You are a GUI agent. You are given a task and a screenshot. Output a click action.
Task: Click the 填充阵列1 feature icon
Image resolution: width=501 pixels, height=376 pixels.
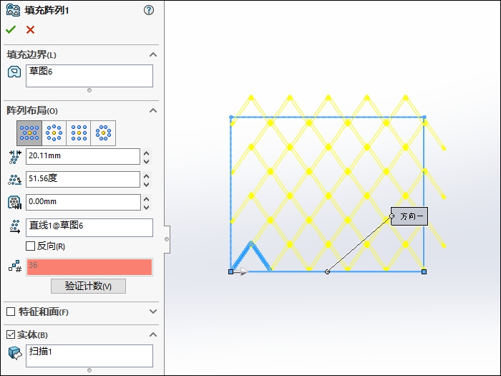coord(13,10)
